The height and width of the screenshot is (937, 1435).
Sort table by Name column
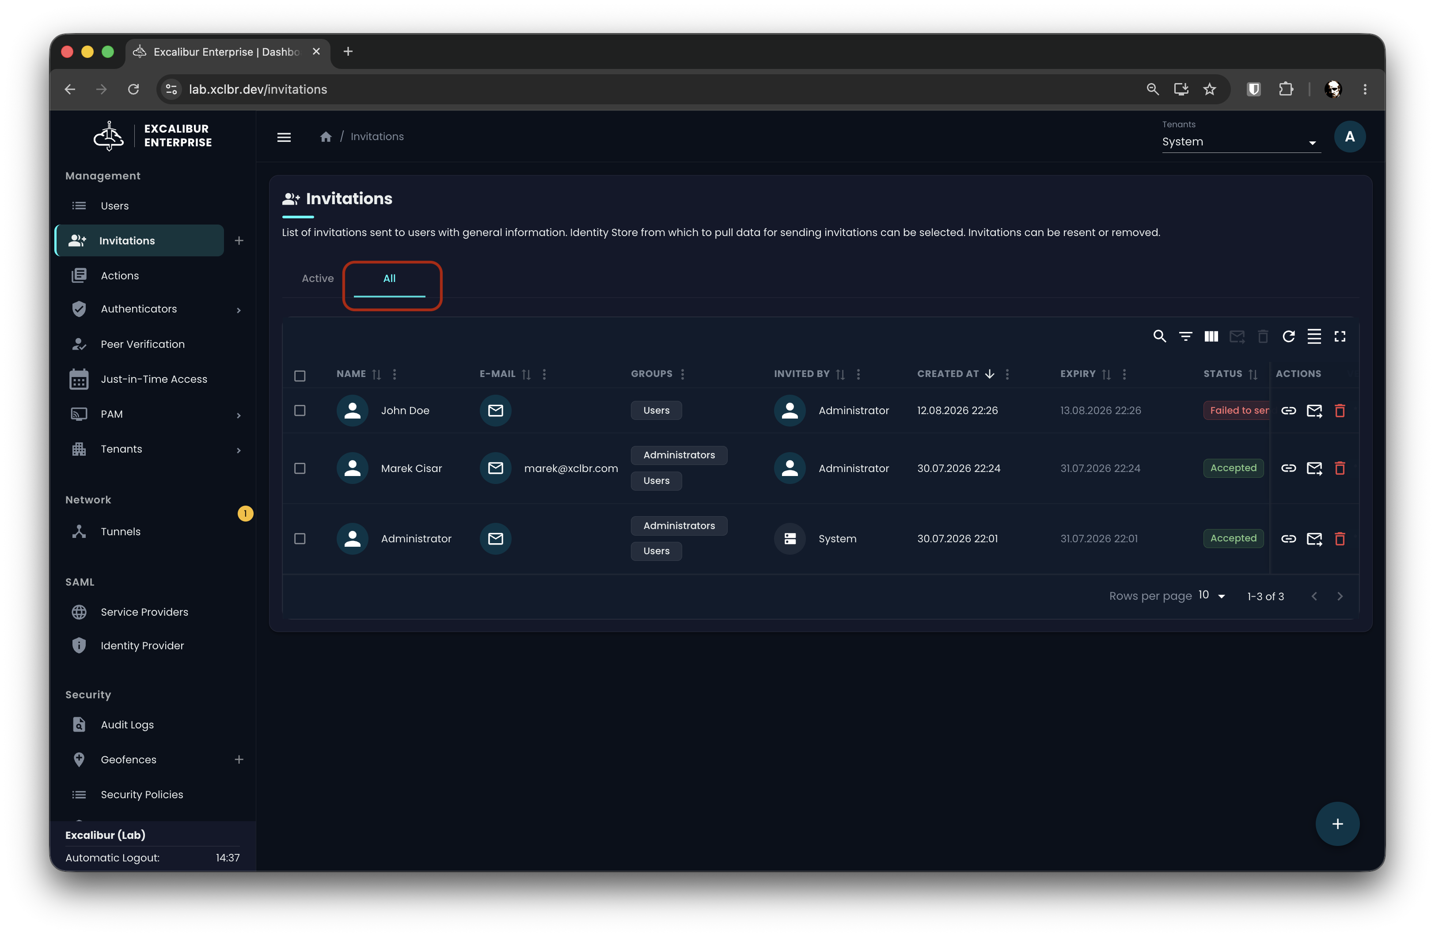pyautogui.click(x=376, y=374)
